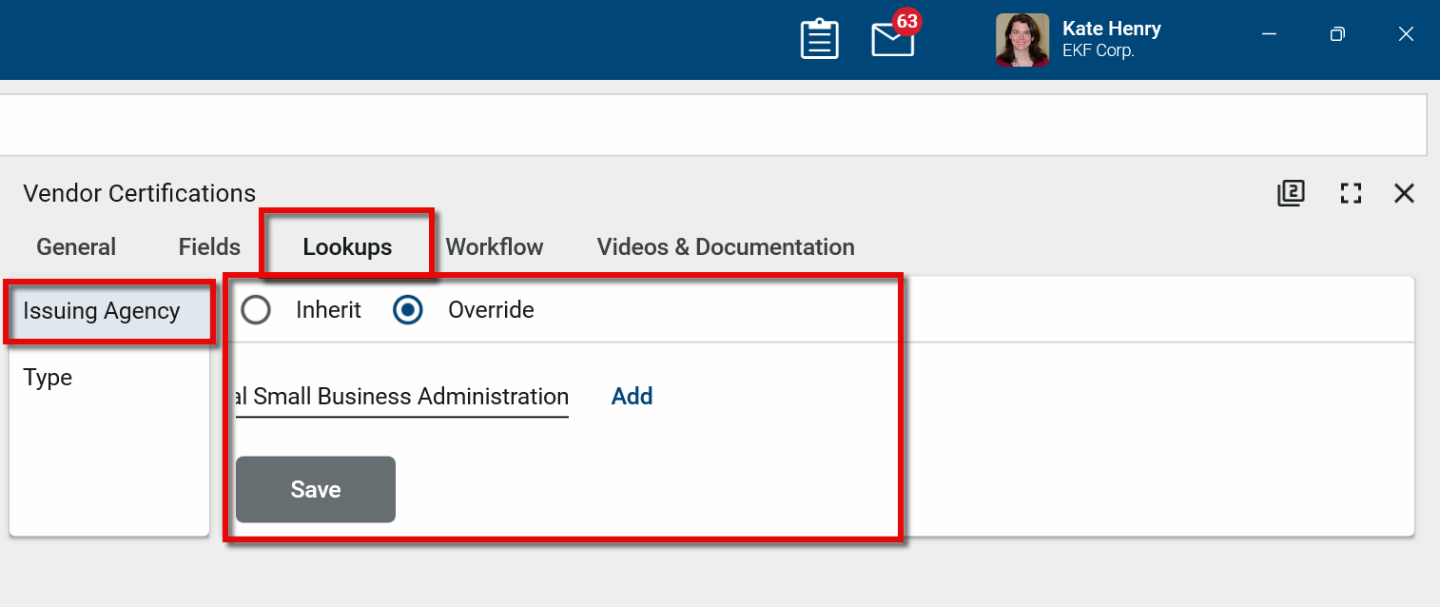
Task: Switch to the General tab
Action: point(76,247)
